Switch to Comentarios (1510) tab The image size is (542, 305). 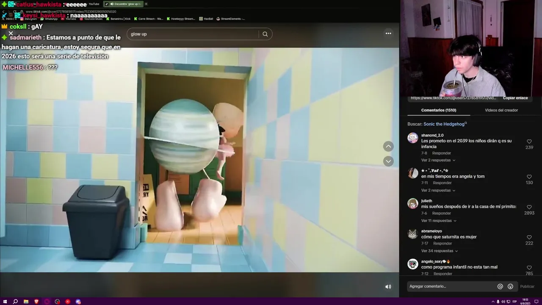tap(439, 110)
